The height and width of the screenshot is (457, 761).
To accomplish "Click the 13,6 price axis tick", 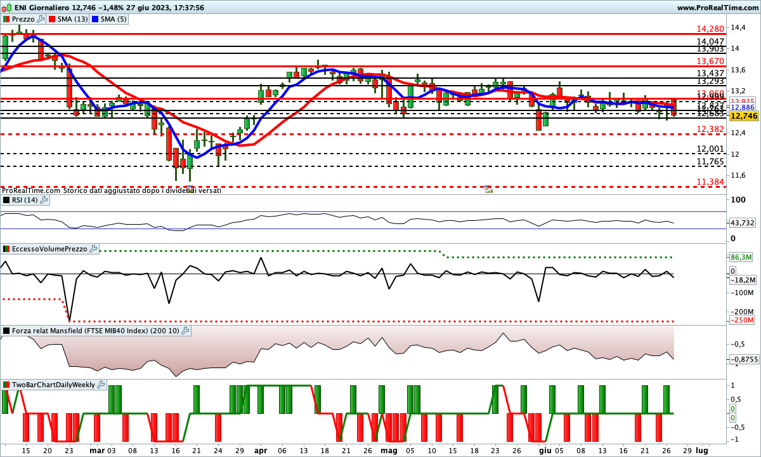I will [738, 70].
